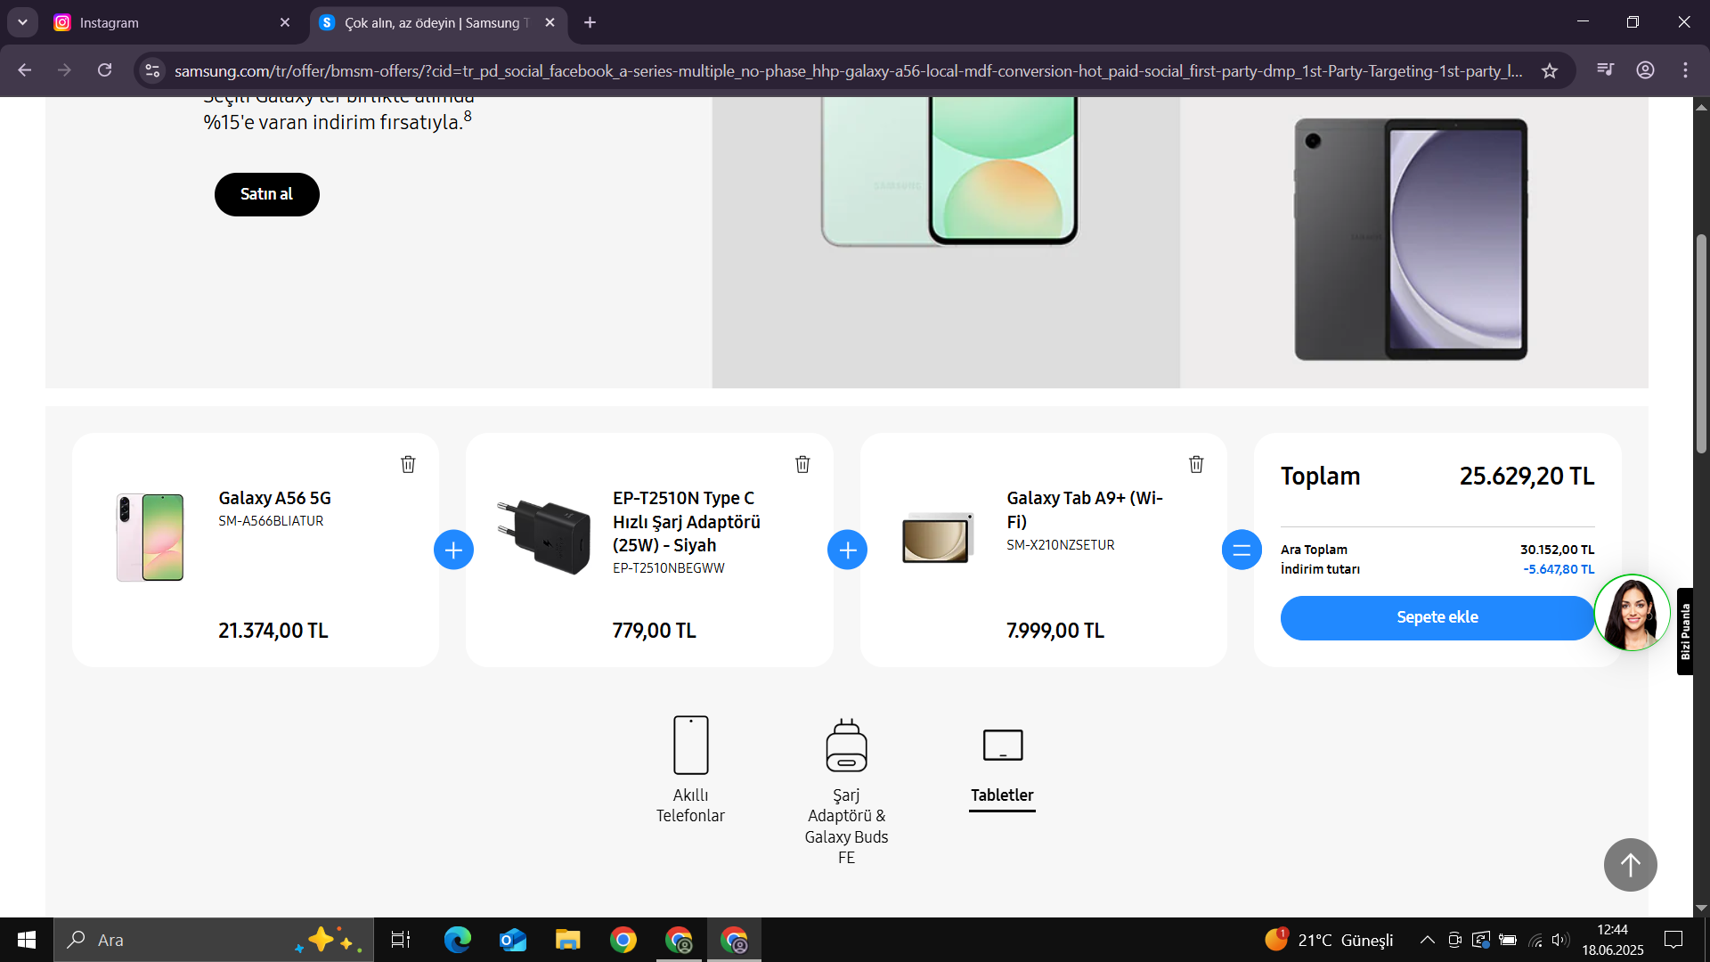Expand the tab search dropdown arrow

tap(22, 22)
